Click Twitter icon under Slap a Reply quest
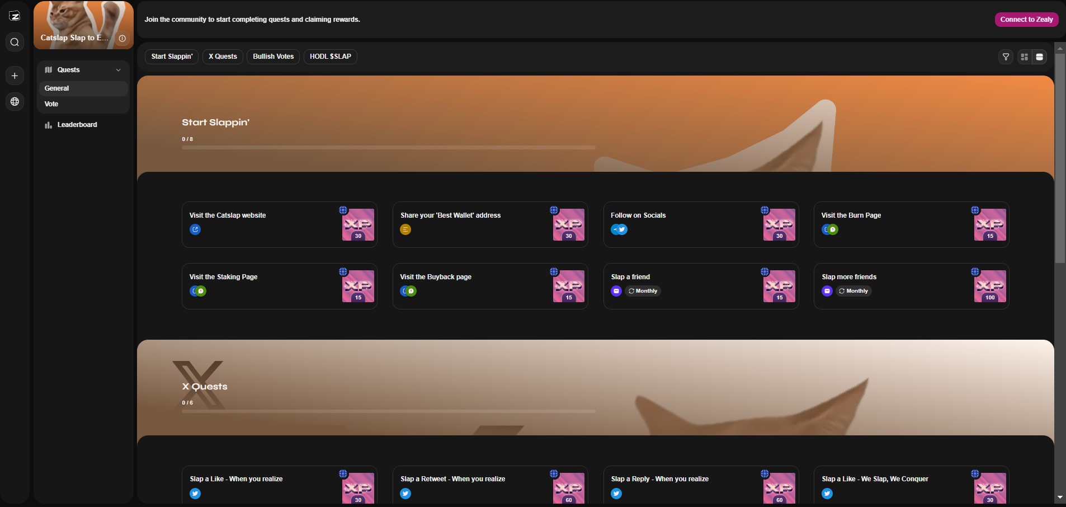Image resolution: width=1066 pixels, height=507 pixels. 616,494
